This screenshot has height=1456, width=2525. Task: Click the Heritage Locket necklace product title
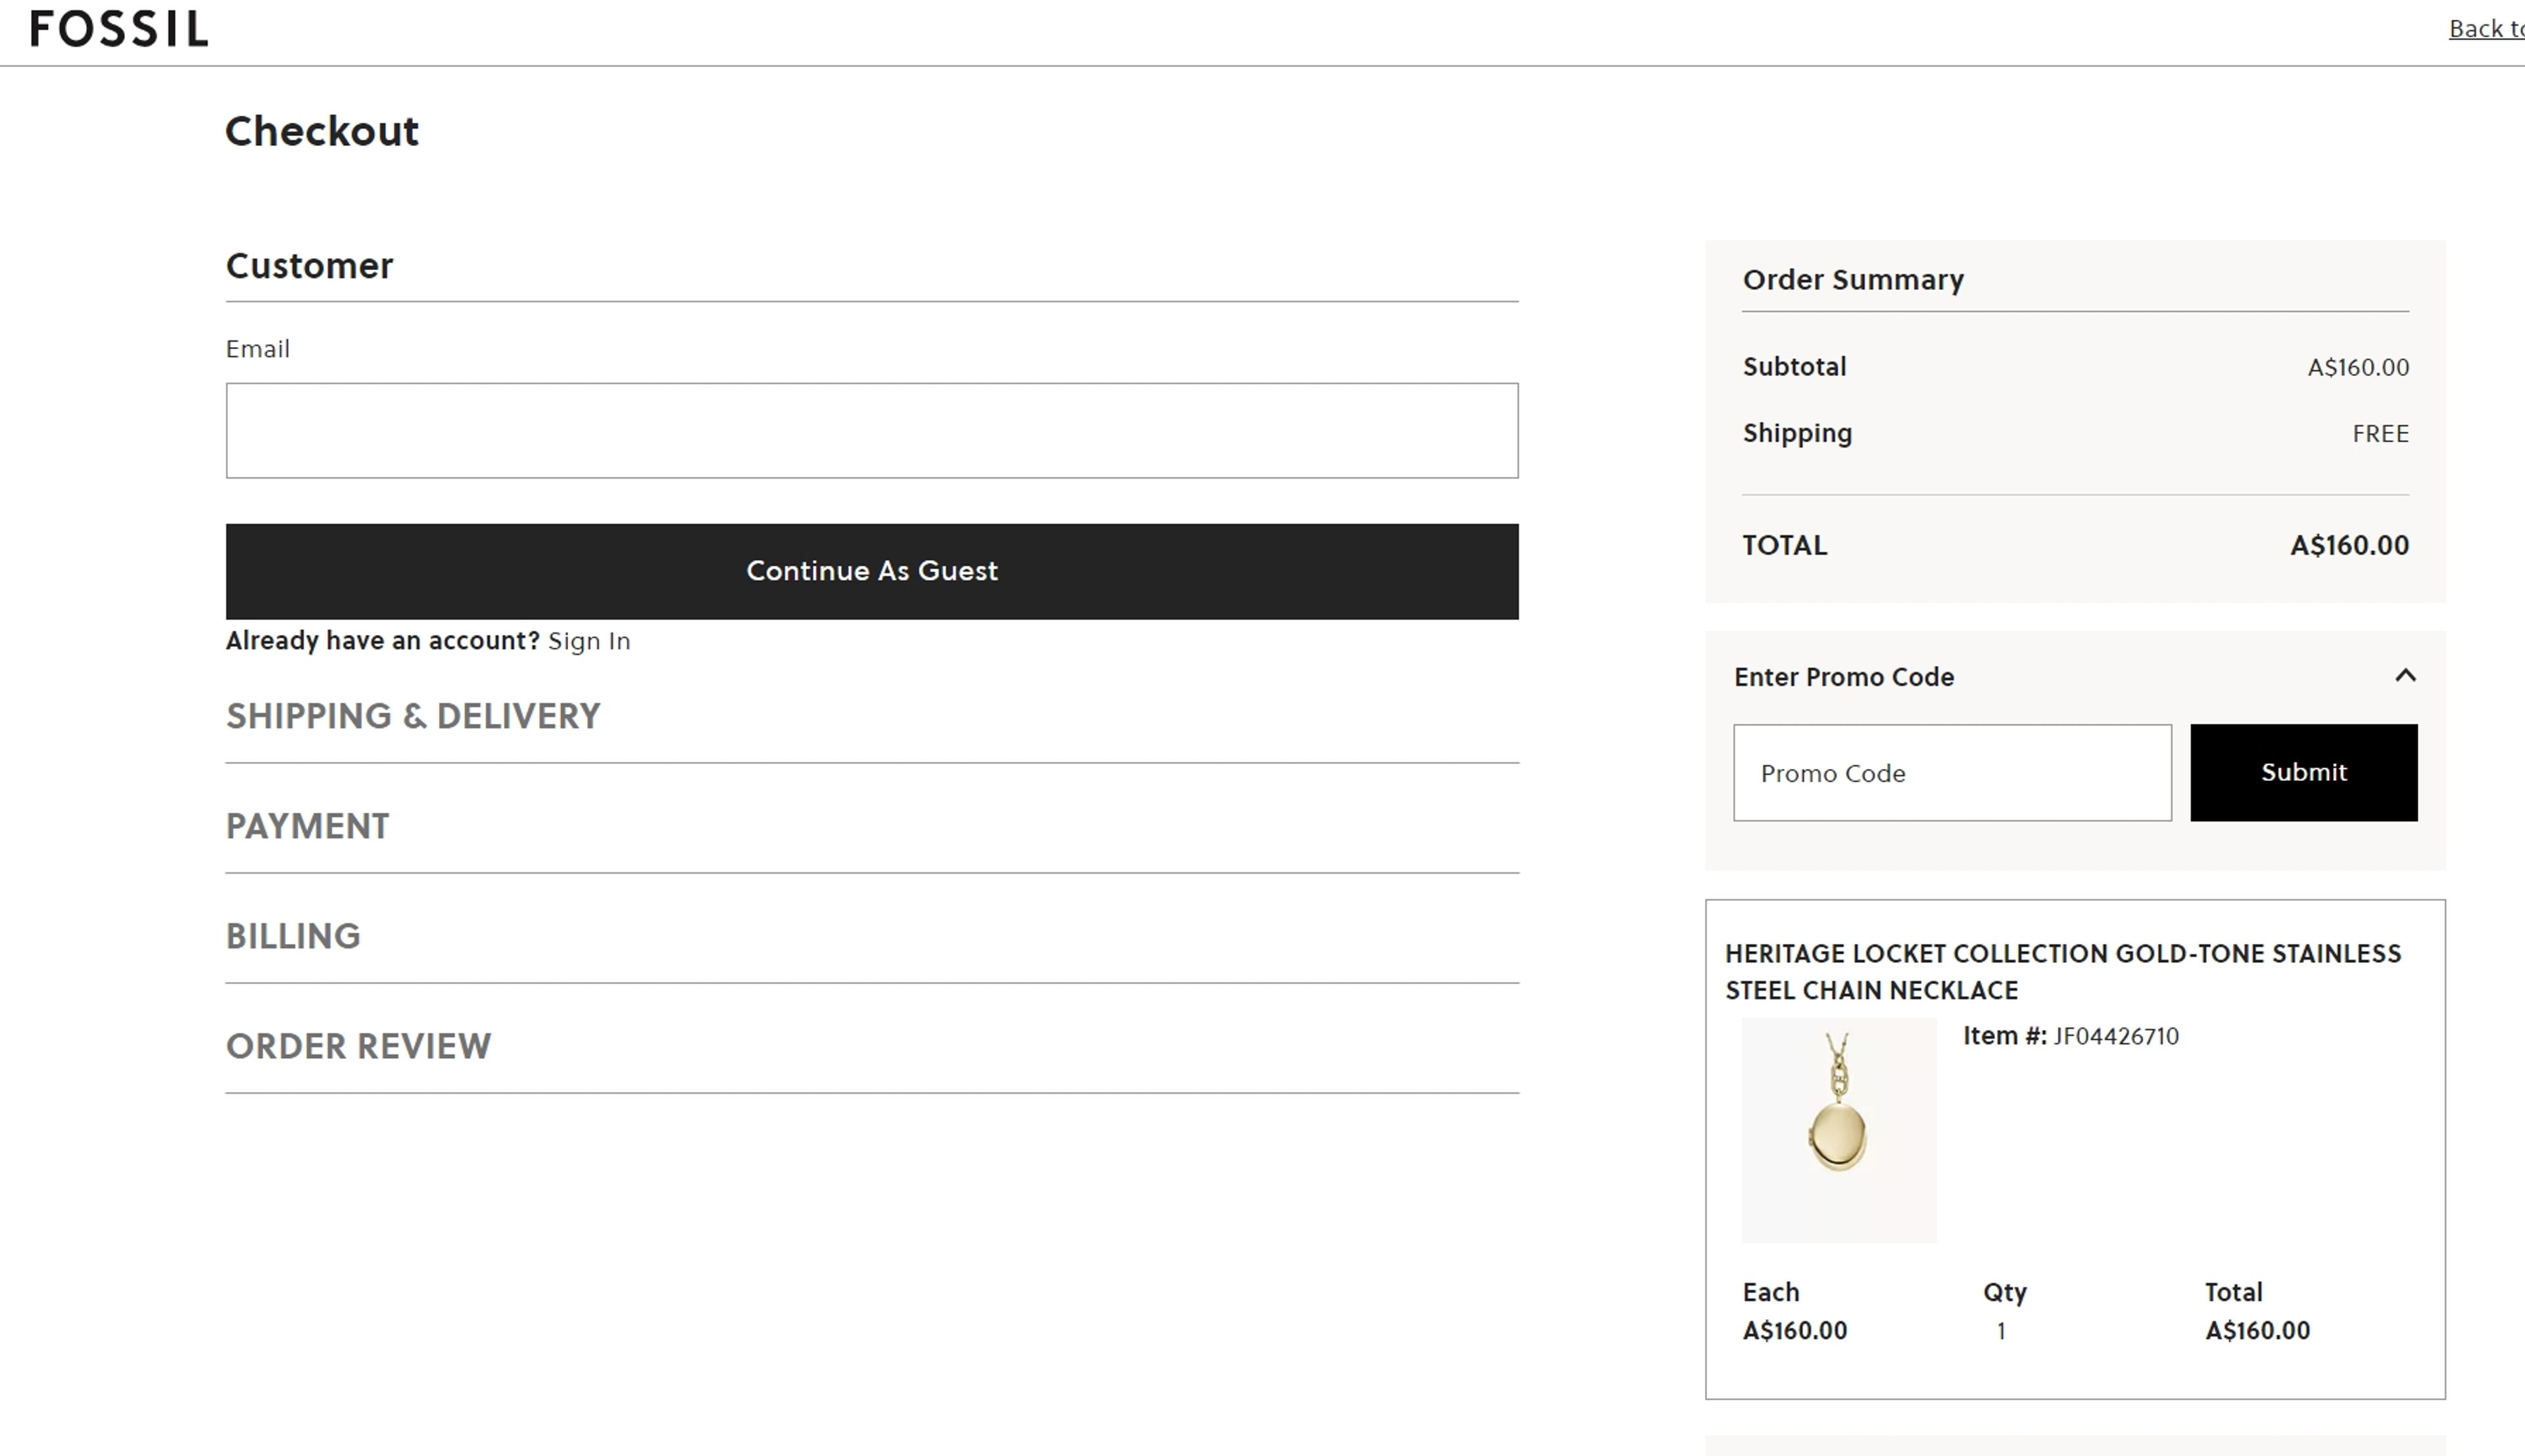[x=2063, y=972]
